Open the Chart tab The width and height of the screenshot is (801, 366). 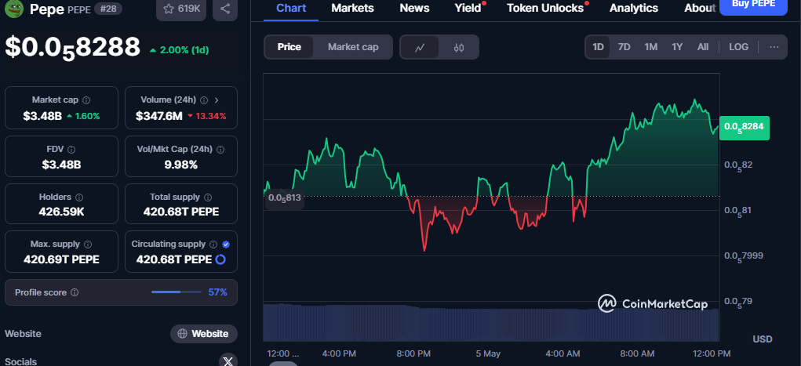(291, 8)
